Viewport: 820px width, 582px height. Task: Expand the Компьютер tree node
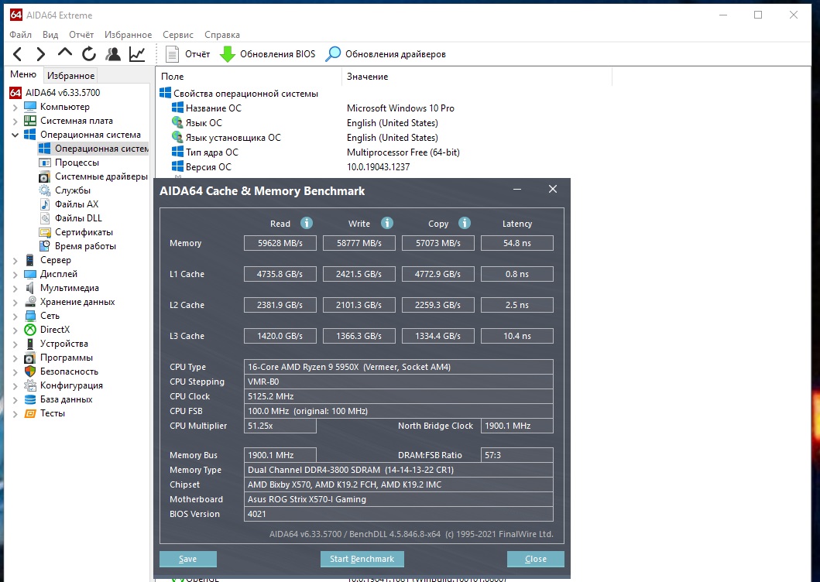15,108
